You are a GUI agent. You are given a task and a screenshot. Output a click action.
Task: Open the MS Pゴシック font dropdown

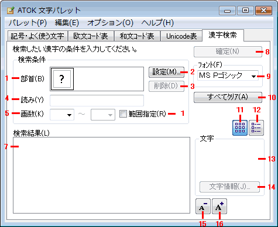tap(228, 75)
